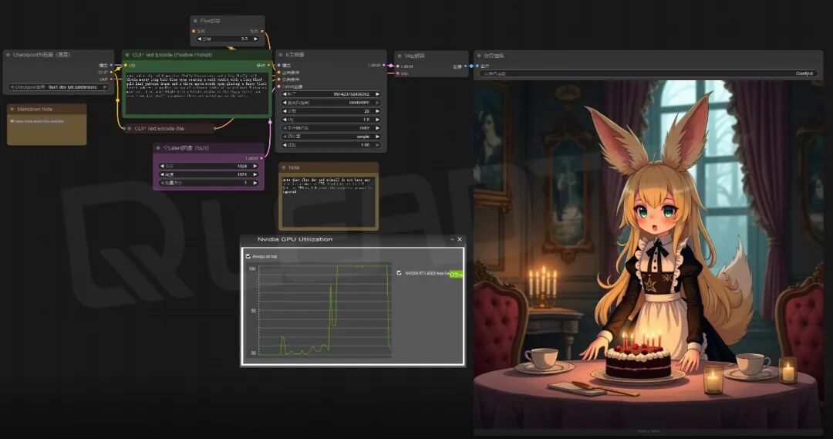
Task: Click the generated fox-girl image preview
Action: point(648,254)
